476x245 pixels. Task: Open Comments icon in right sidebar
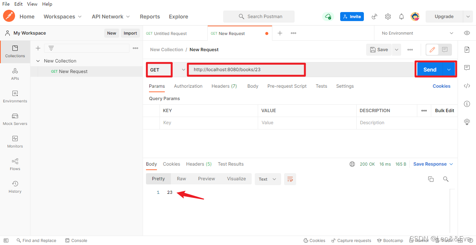click(x=467, y=68)
